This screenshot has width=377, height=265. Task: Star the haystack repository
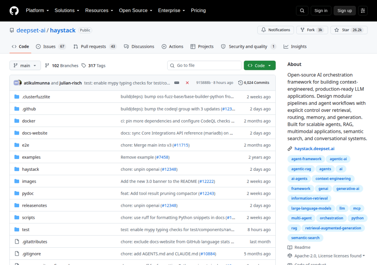click(349, 30)
